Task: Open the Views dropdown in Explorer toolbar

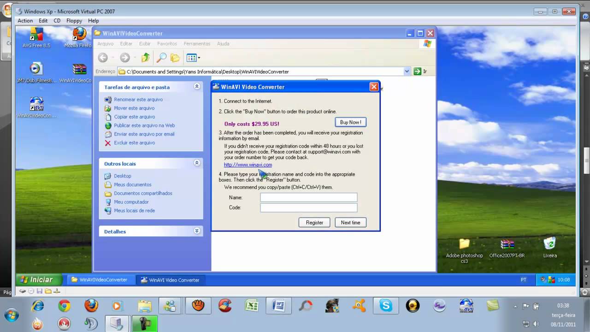Action: pyautogui.click(x=193, y=58)
